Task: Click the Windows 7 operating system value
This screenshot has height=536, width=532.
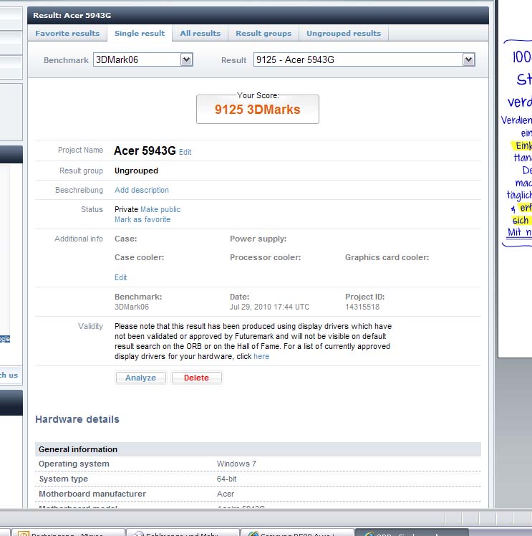Action: [236, 464]
